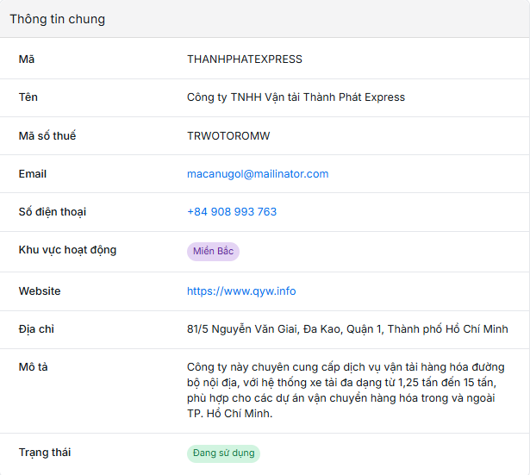530x475 pixels.
Task: Click the company name Công ty TNHH Vận tải Thành Phát Express
Action: pyautogui.click(x=296, y=97)
